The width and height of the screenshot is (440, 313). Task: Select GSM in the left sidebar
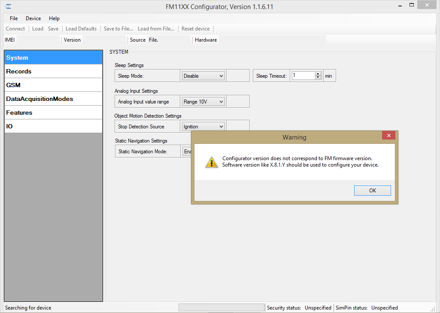pyautogui.click(x=53, y=85)
